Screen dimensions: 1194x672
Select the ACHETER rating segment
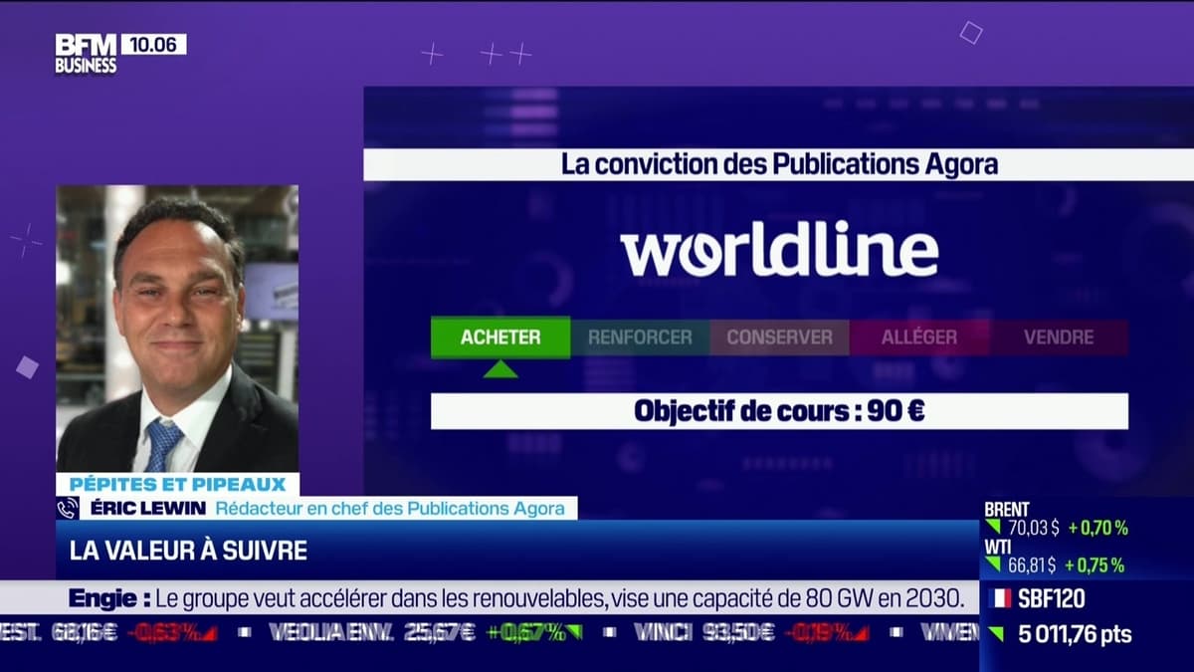pos(500,337)
